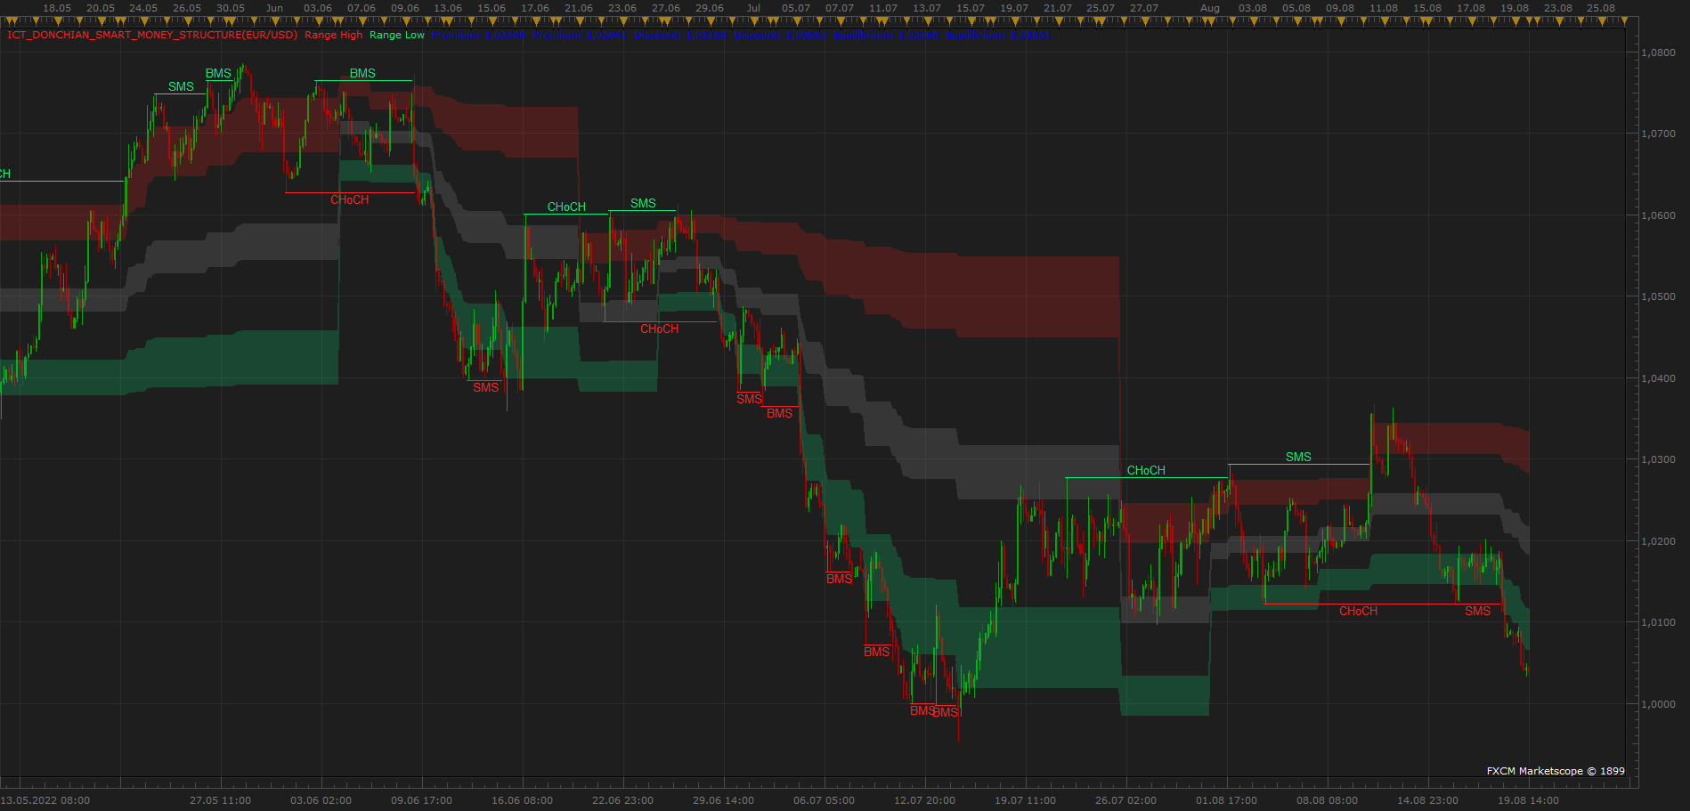
Task: Click the 1,0800 price axis label
Action: click(1659, 53)
